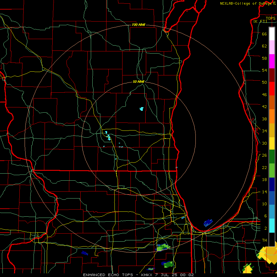Click the 50 legend value
The height and width of the screenshot is (277, 277).
(264, 82)
